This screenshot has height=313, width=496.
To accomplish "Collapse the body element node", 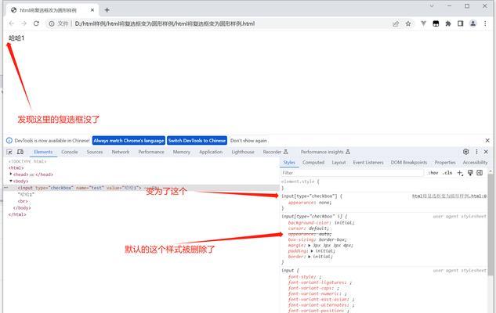I will (11, 181).
